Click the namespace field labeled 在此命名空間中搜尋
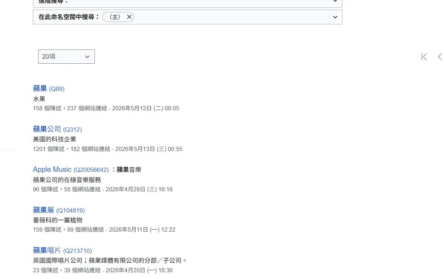Viewport: 444px width, 279px height. tap(188, 17)
